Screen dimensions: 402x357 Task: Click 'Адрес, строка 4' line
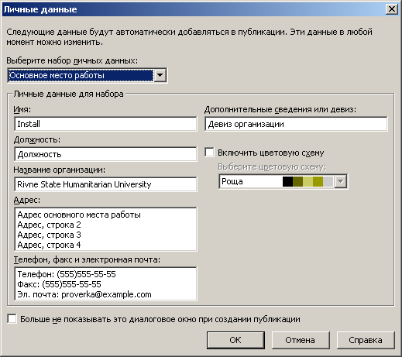[x=49, y=245]
